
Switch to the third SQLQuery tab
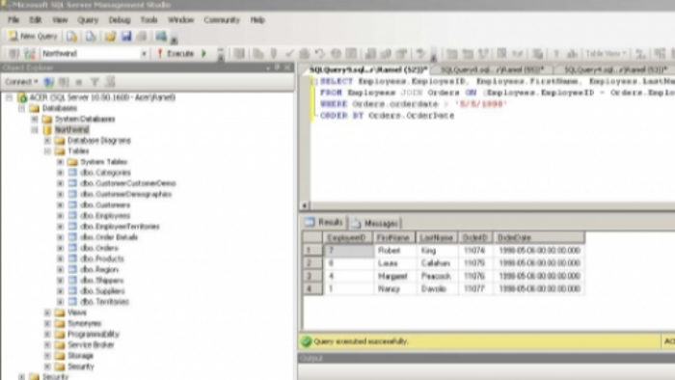(615, 69)
